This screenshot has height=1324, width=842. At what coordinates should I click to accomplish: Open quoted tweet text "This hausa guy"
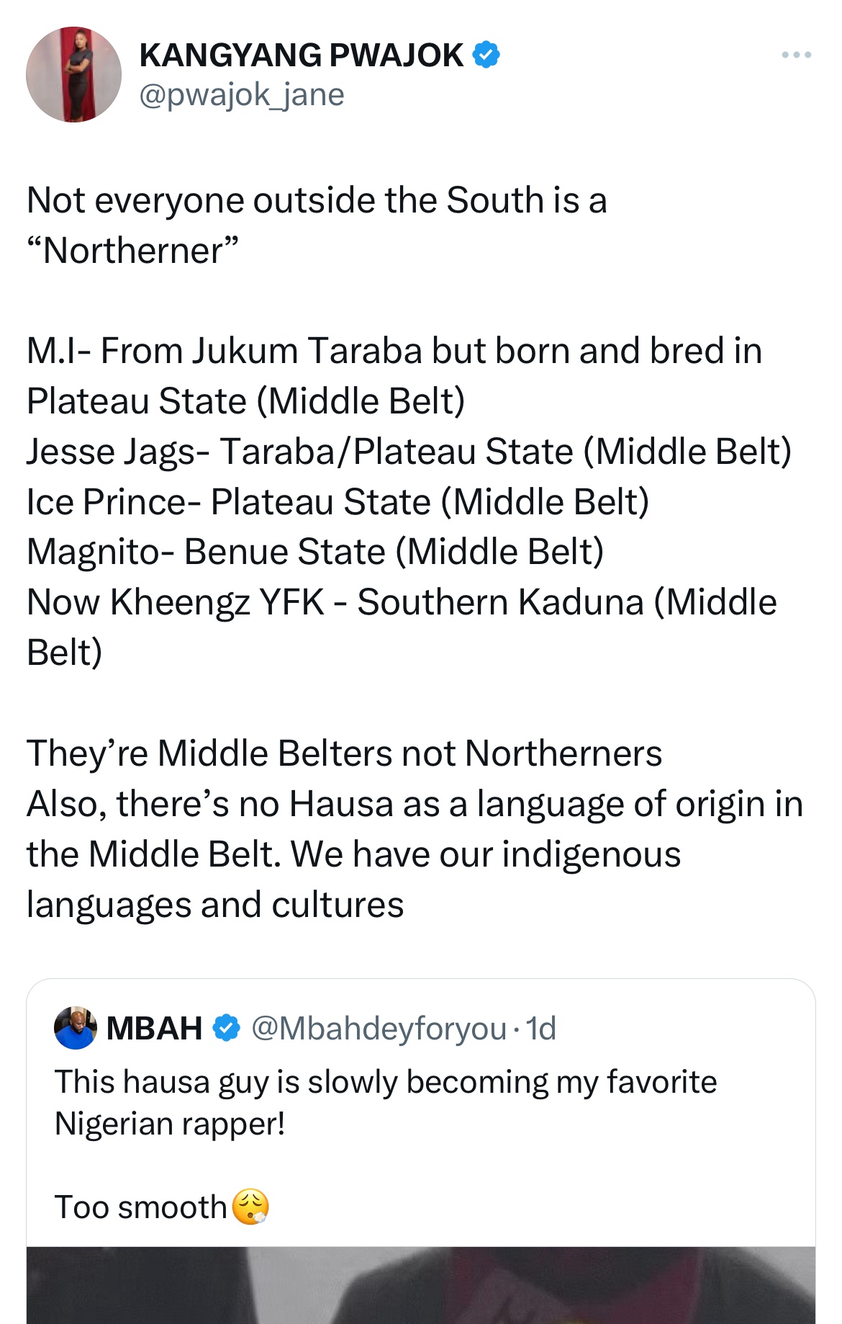click(386, 1082)
